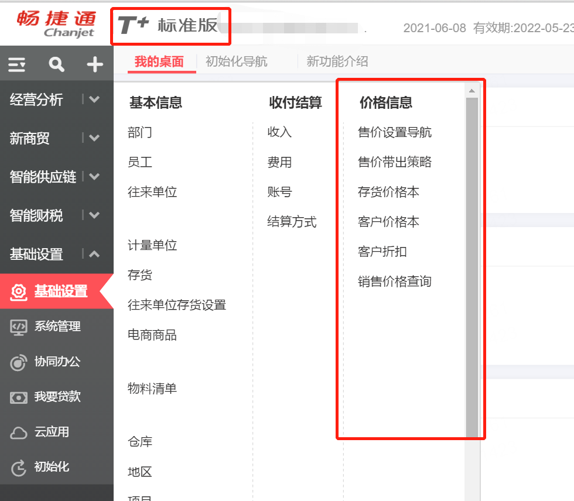Open the 电商商品 link
This screenshot has width=574, height=501.
tap(152, 335)
